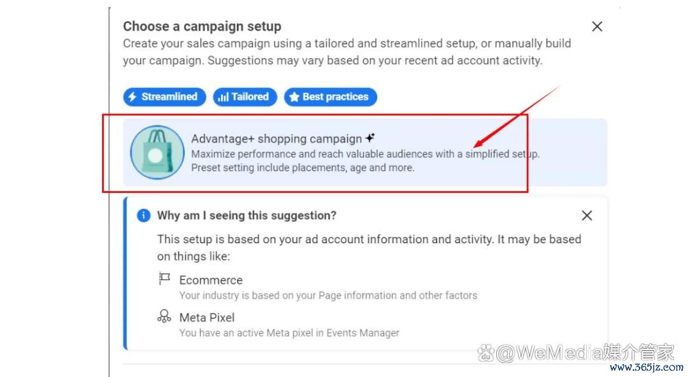Select the Best practices tag
Image resolution: width=688 pixels, height=377 pixels.
pos(331,97)
